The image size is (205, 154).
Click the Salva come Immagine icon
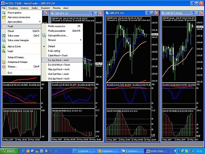(4, 40)
